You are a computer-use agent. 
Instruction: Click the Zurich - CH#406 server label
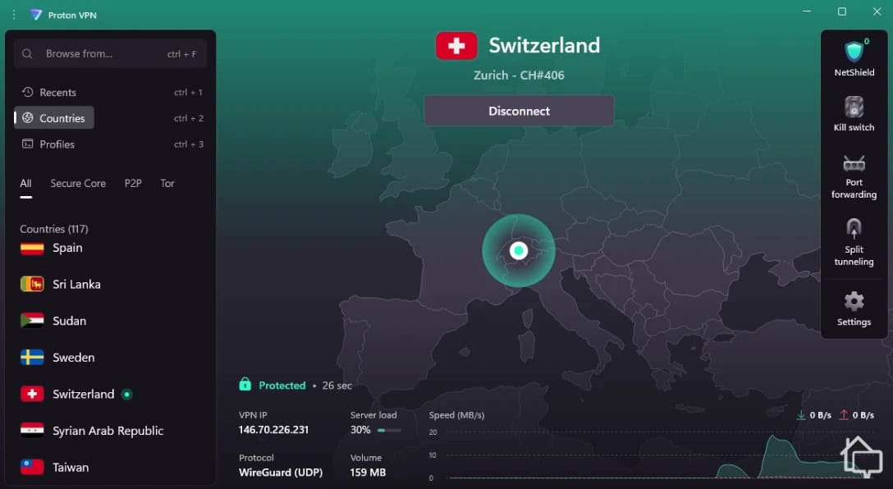tap(519, 75)
